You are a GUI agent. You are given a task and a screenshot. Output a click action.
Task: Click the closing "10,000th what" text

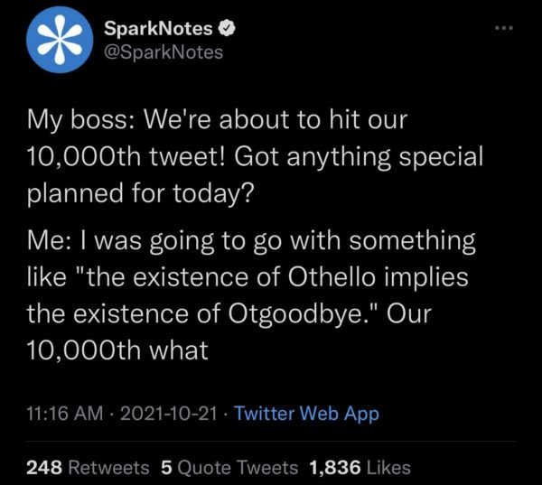pyautogui.click(x=117, y=350)
